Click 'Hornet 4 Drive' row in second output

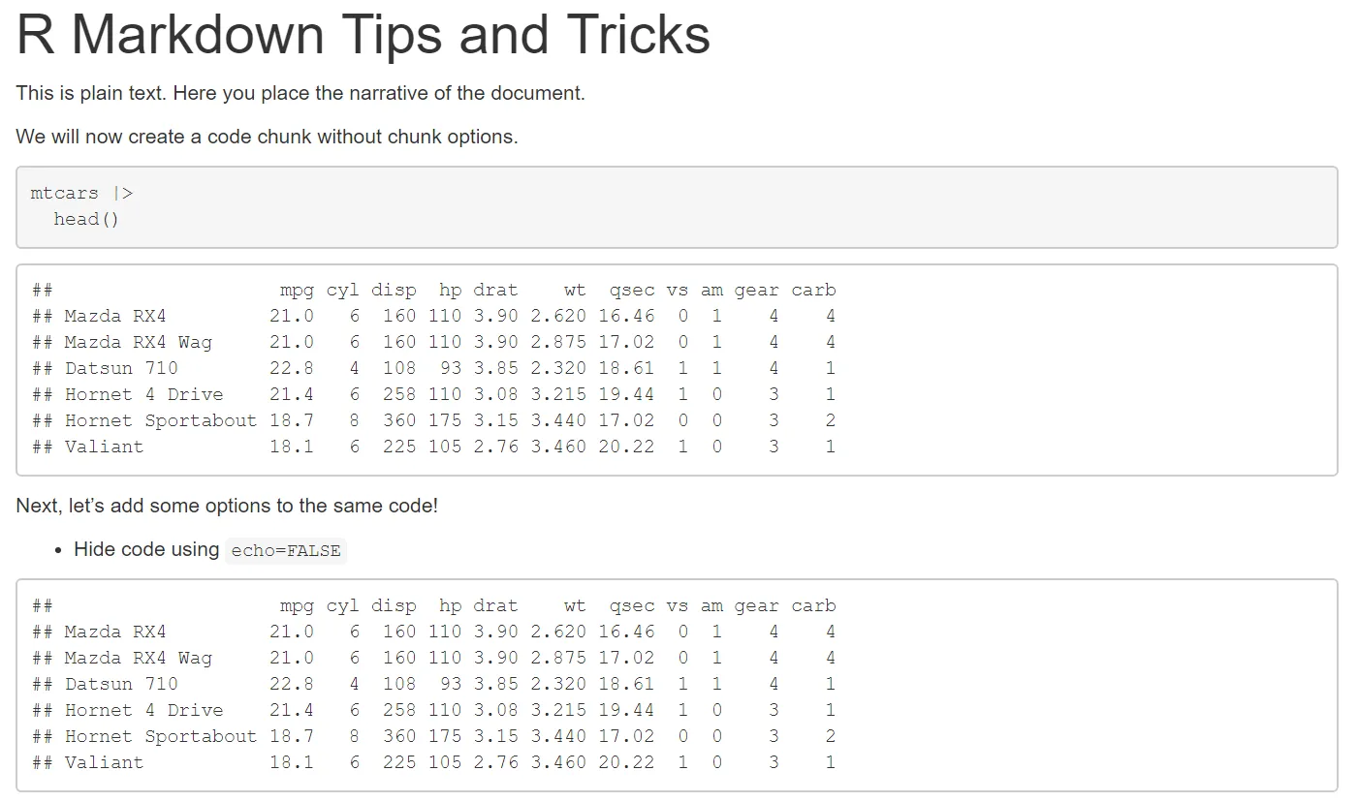[x=433, y=710]
